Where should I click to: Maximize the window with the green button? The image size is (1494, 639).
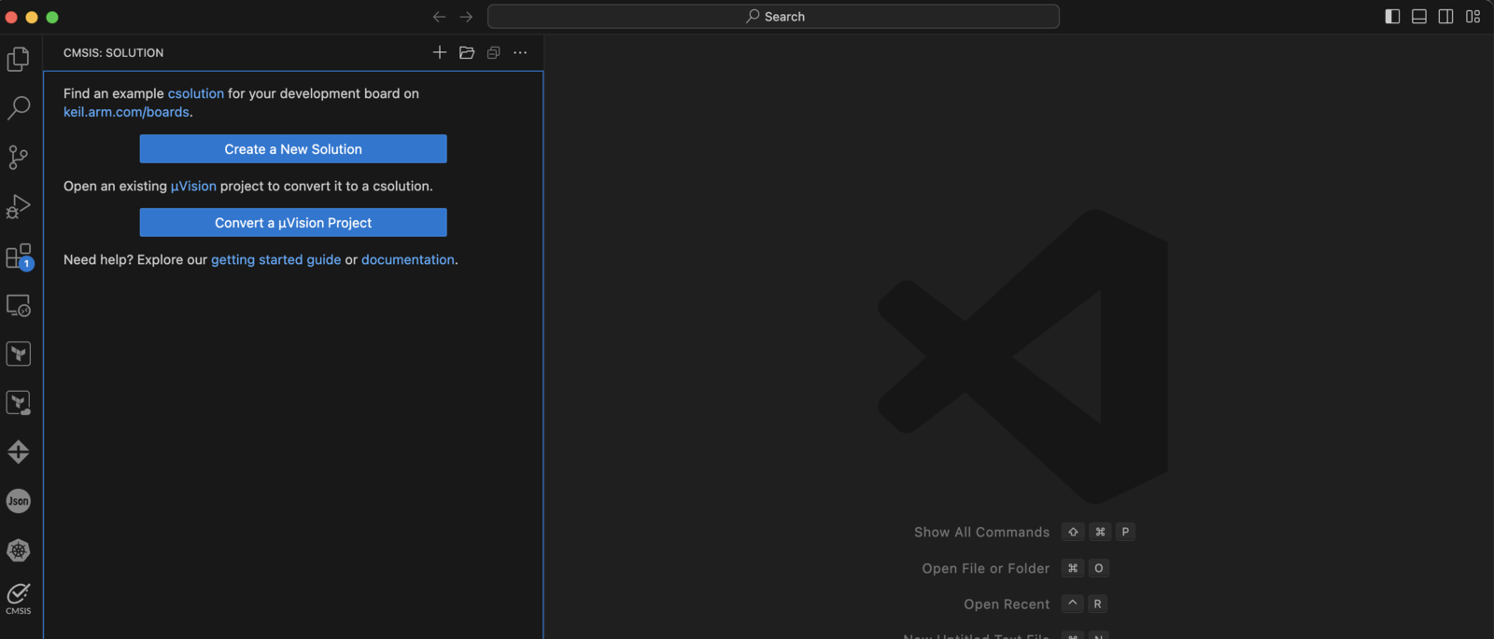(52, 17)
